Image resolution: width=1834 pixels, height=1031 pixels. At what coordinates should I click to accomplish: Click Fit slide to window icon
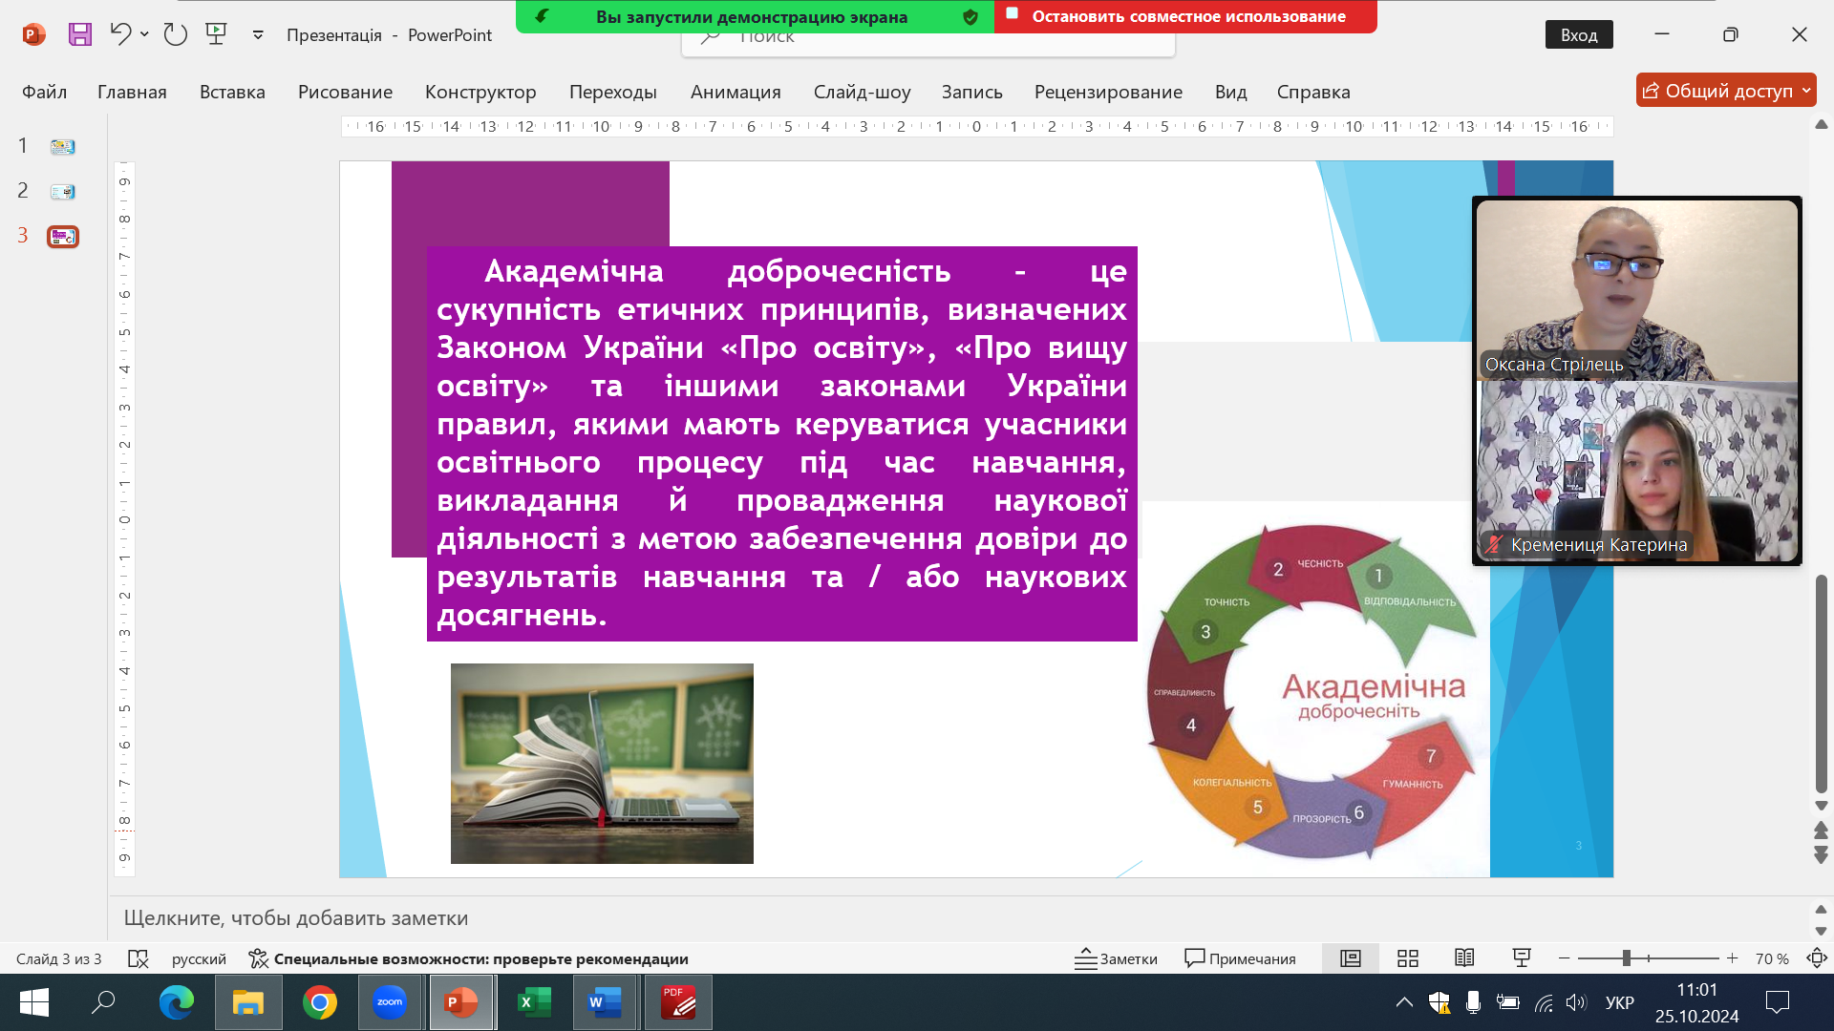(1816, 958)
